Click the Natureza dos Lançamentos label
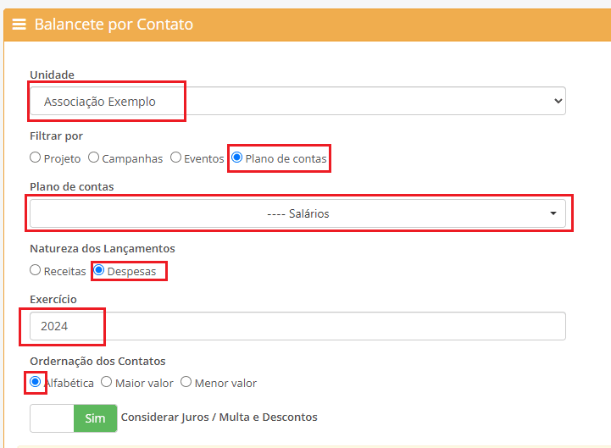 pos(103,248)
